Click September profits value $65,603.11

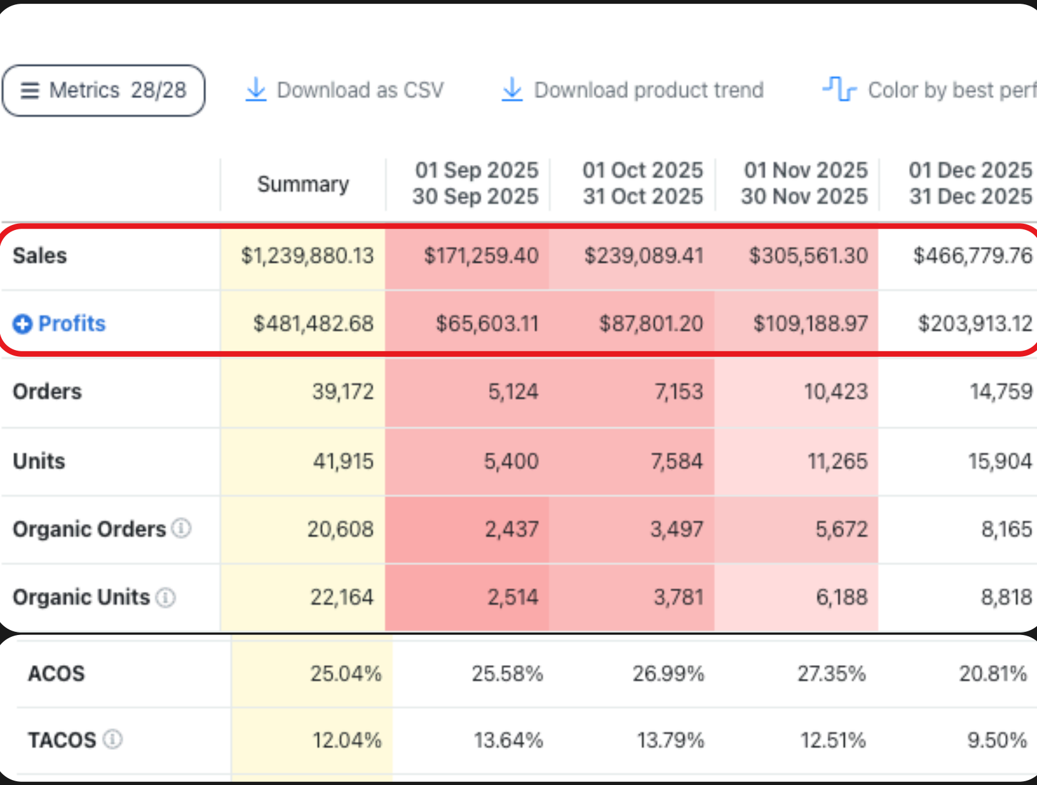click(487, 324)
